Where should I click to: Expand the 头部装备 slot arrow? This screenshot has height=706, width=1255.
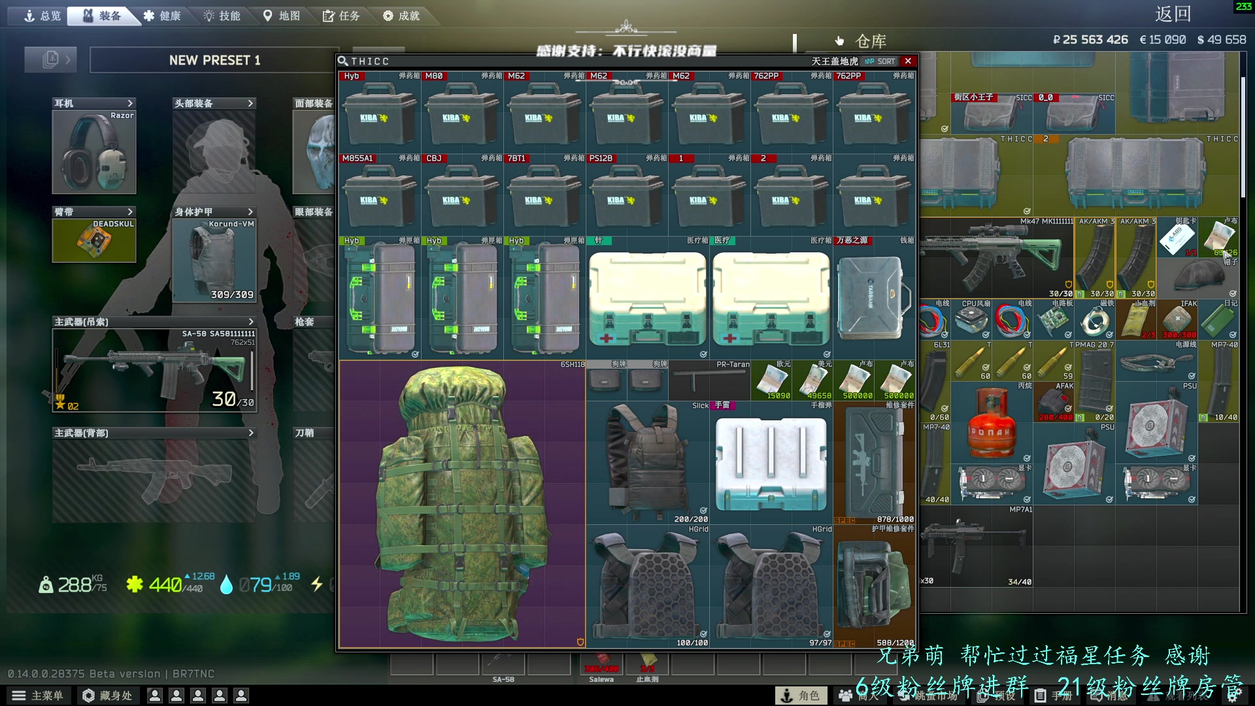coord(250,103)
